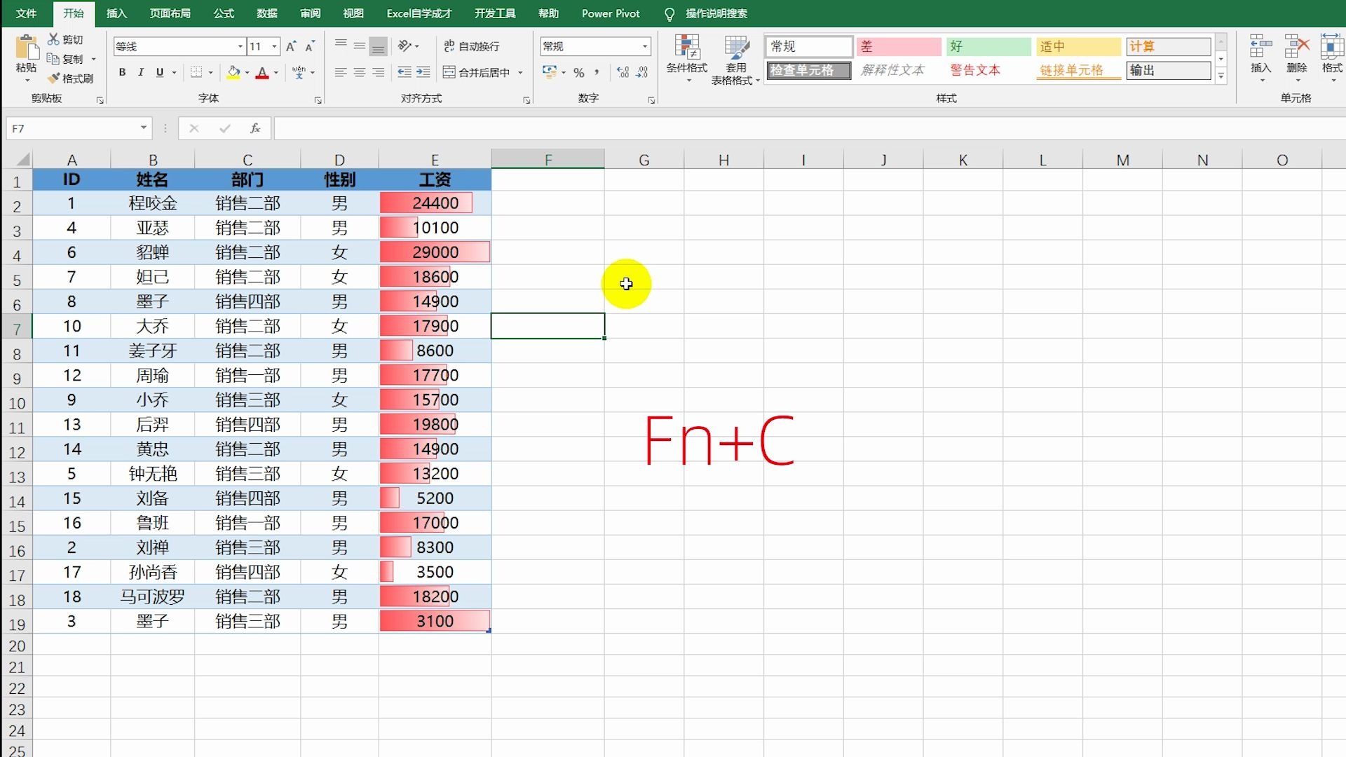This screenshot has width=1346, height=757.
Task: Switch to the 页面布局 tab
Action: tap(170, 13)
